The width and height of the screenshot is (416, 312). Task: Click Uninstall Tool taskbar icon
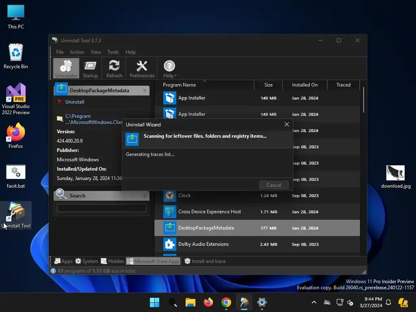[244, 302]
